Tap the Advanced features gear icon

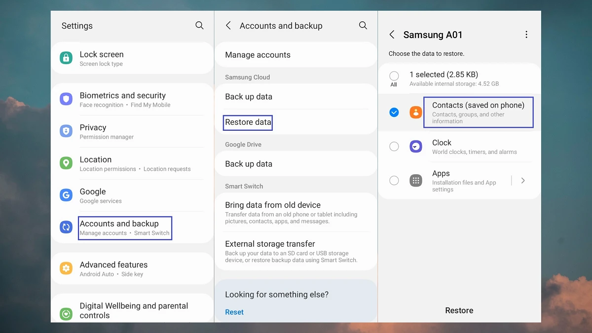click(x=66, y=268)
